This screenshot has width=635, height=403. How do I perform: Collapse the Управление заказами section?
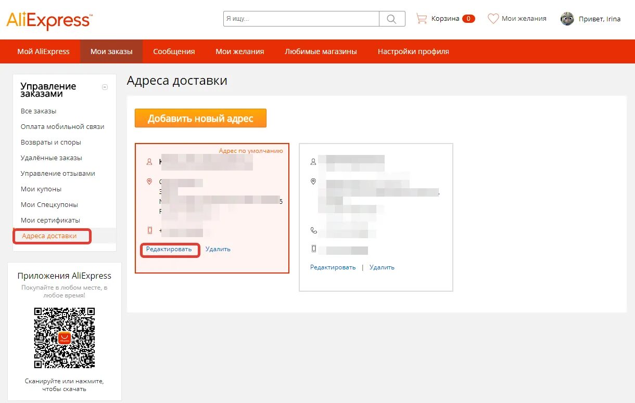point(105,87)
